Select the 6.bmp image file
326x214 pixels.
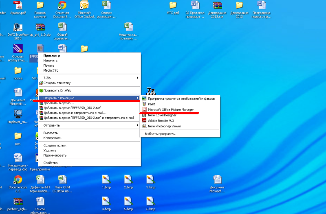[151, 201]
